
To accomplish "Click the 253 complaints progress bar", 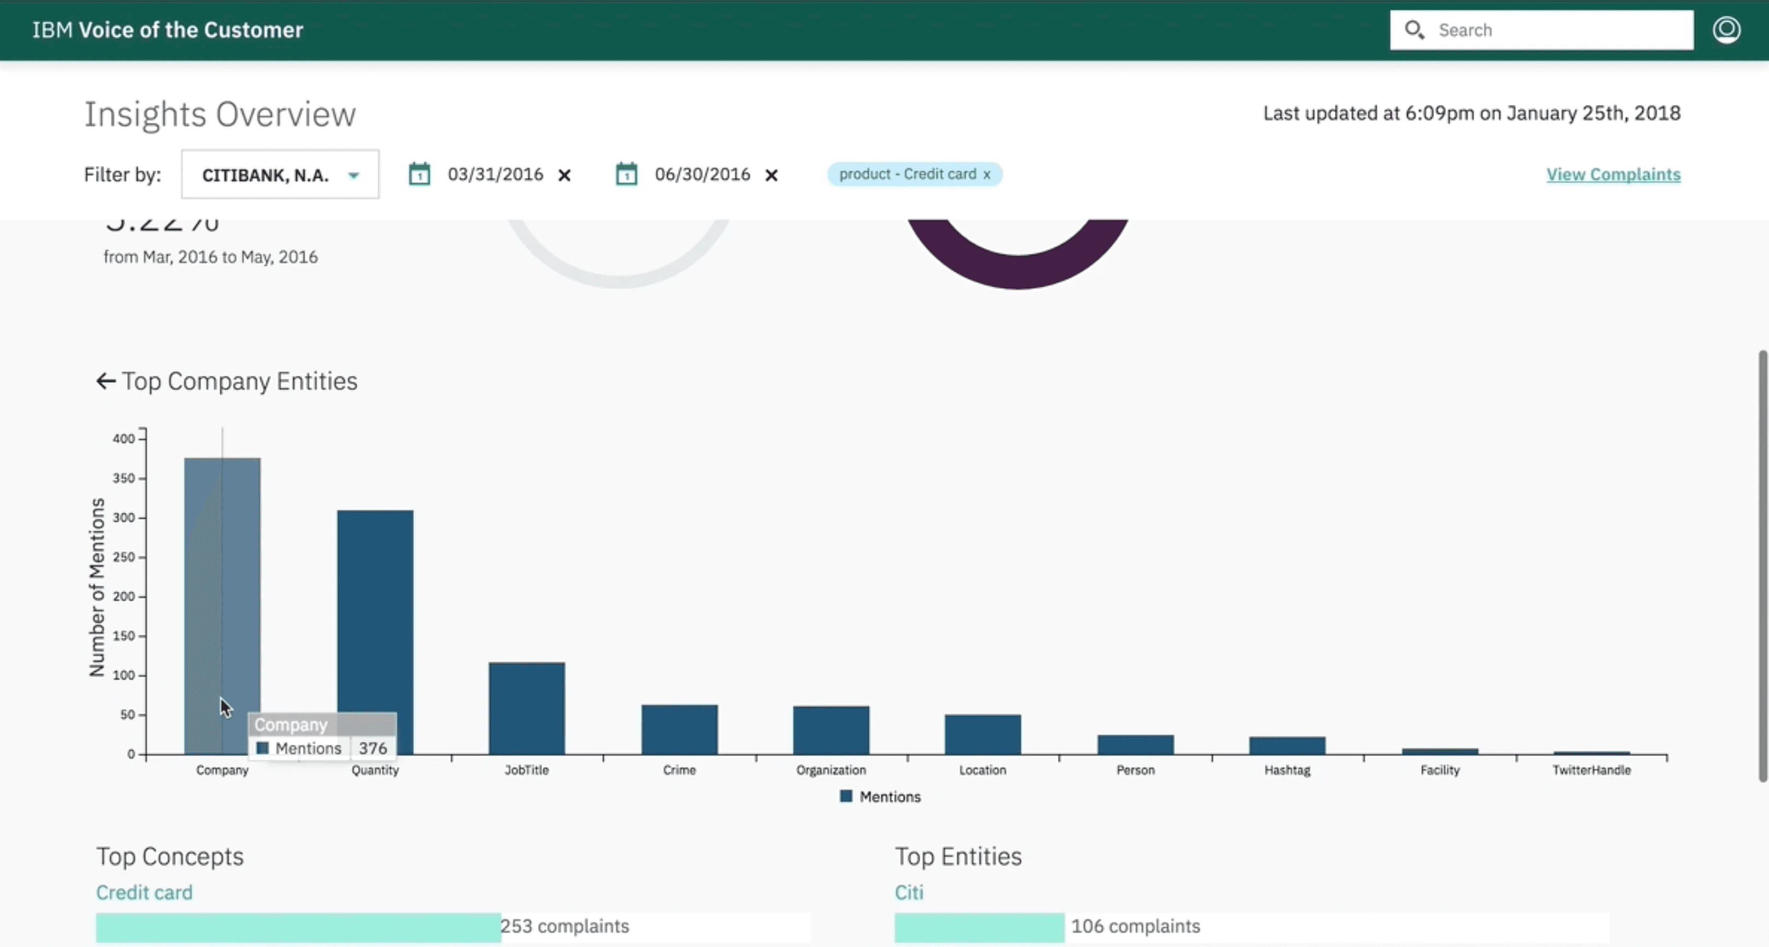I will (x=298, y=927).
